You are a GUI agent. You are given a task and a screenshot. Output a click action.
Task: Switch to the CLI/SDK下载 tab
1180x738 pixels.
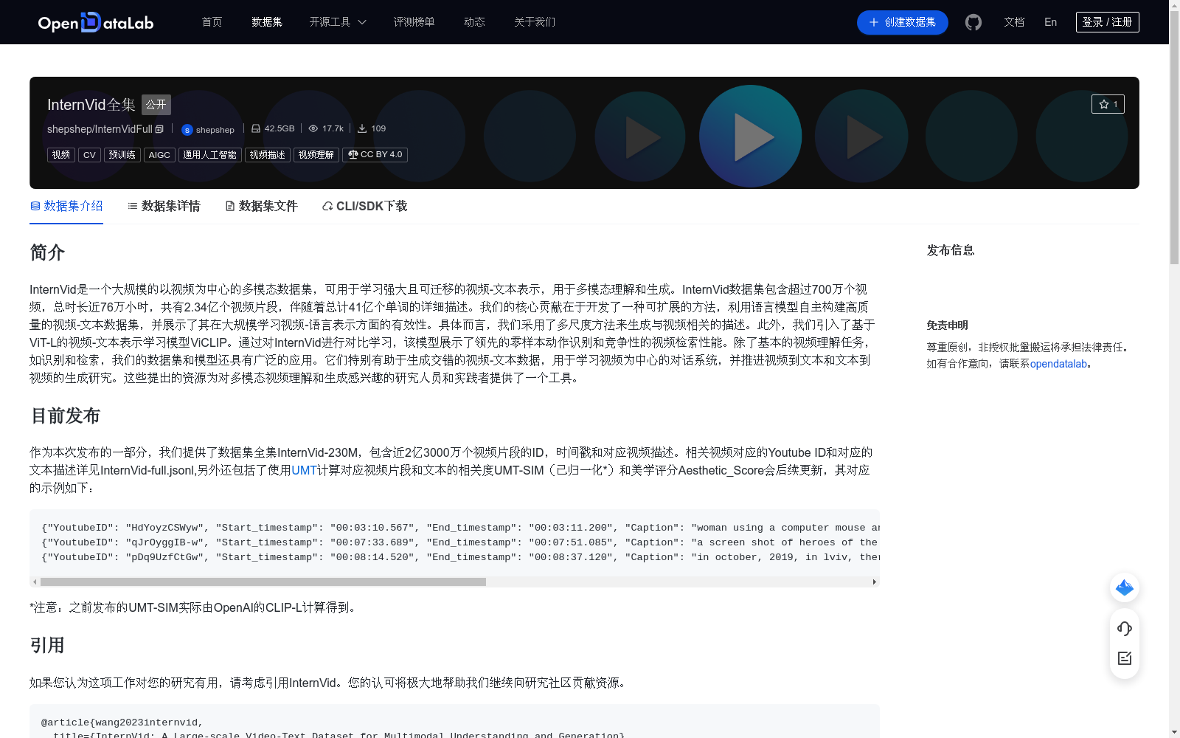(x=364, y=206)
